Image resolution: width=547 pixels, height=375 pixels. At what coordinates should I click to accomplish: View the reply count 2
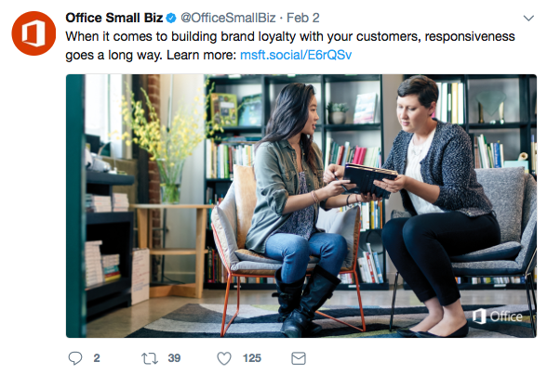pyautogui.click(x=97, y=358)
